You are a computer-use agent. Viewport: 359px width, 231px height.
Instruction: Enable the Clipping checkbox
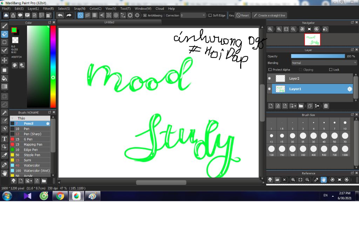point(300,70)
